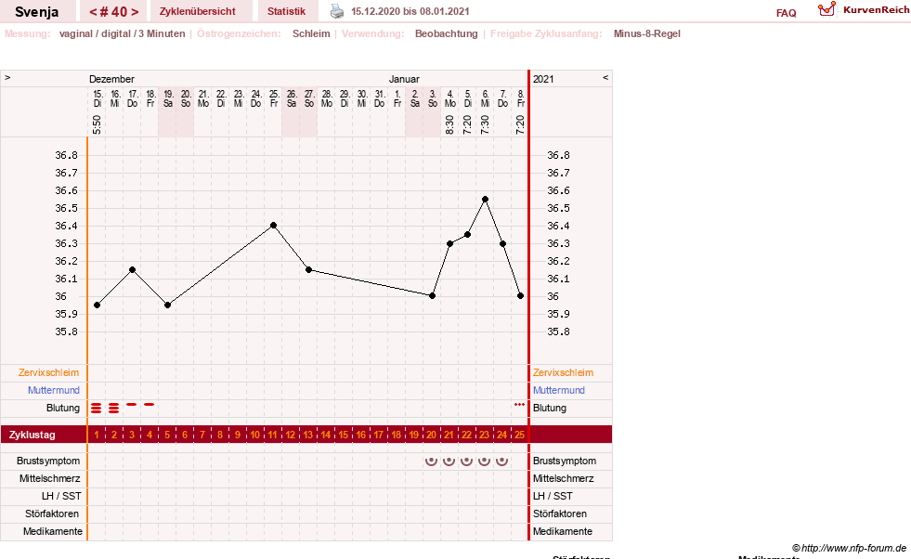Click the date range '15.12.2020 bis 08.01.2021'

pyautogui.click(x=410, y=11)
